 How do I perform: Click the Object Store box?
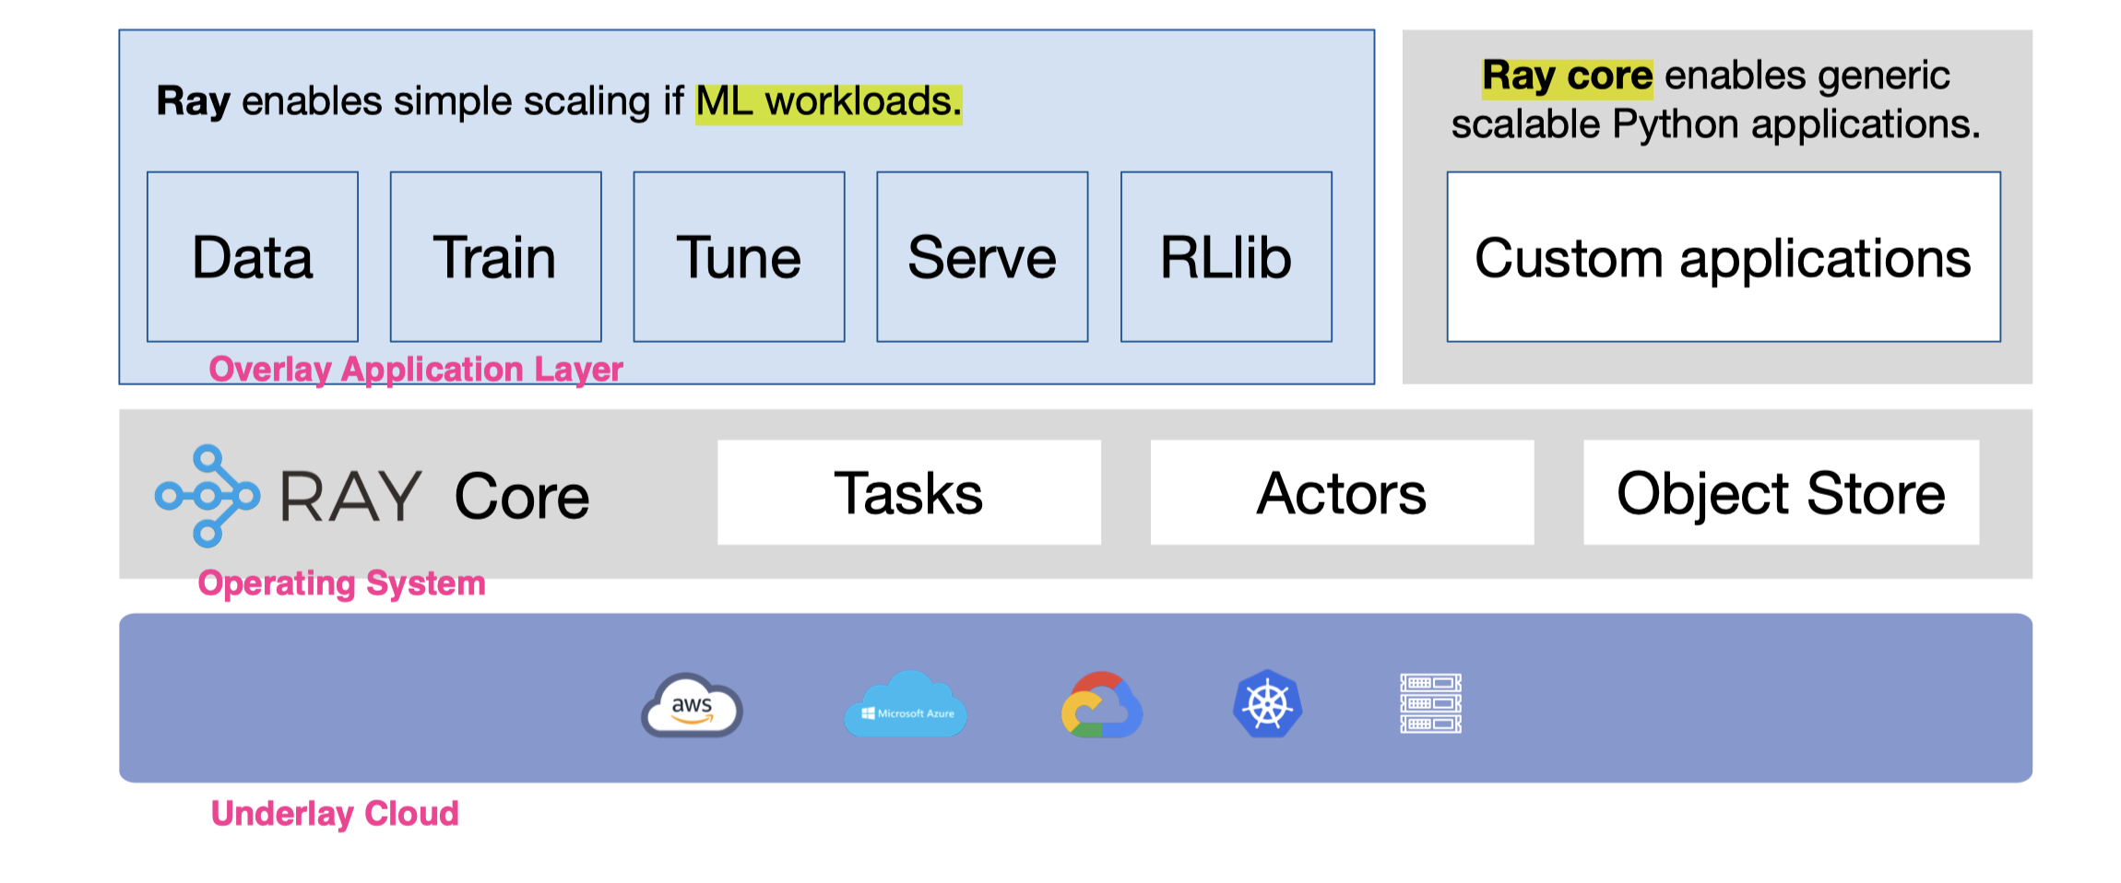click(1781, 493)
